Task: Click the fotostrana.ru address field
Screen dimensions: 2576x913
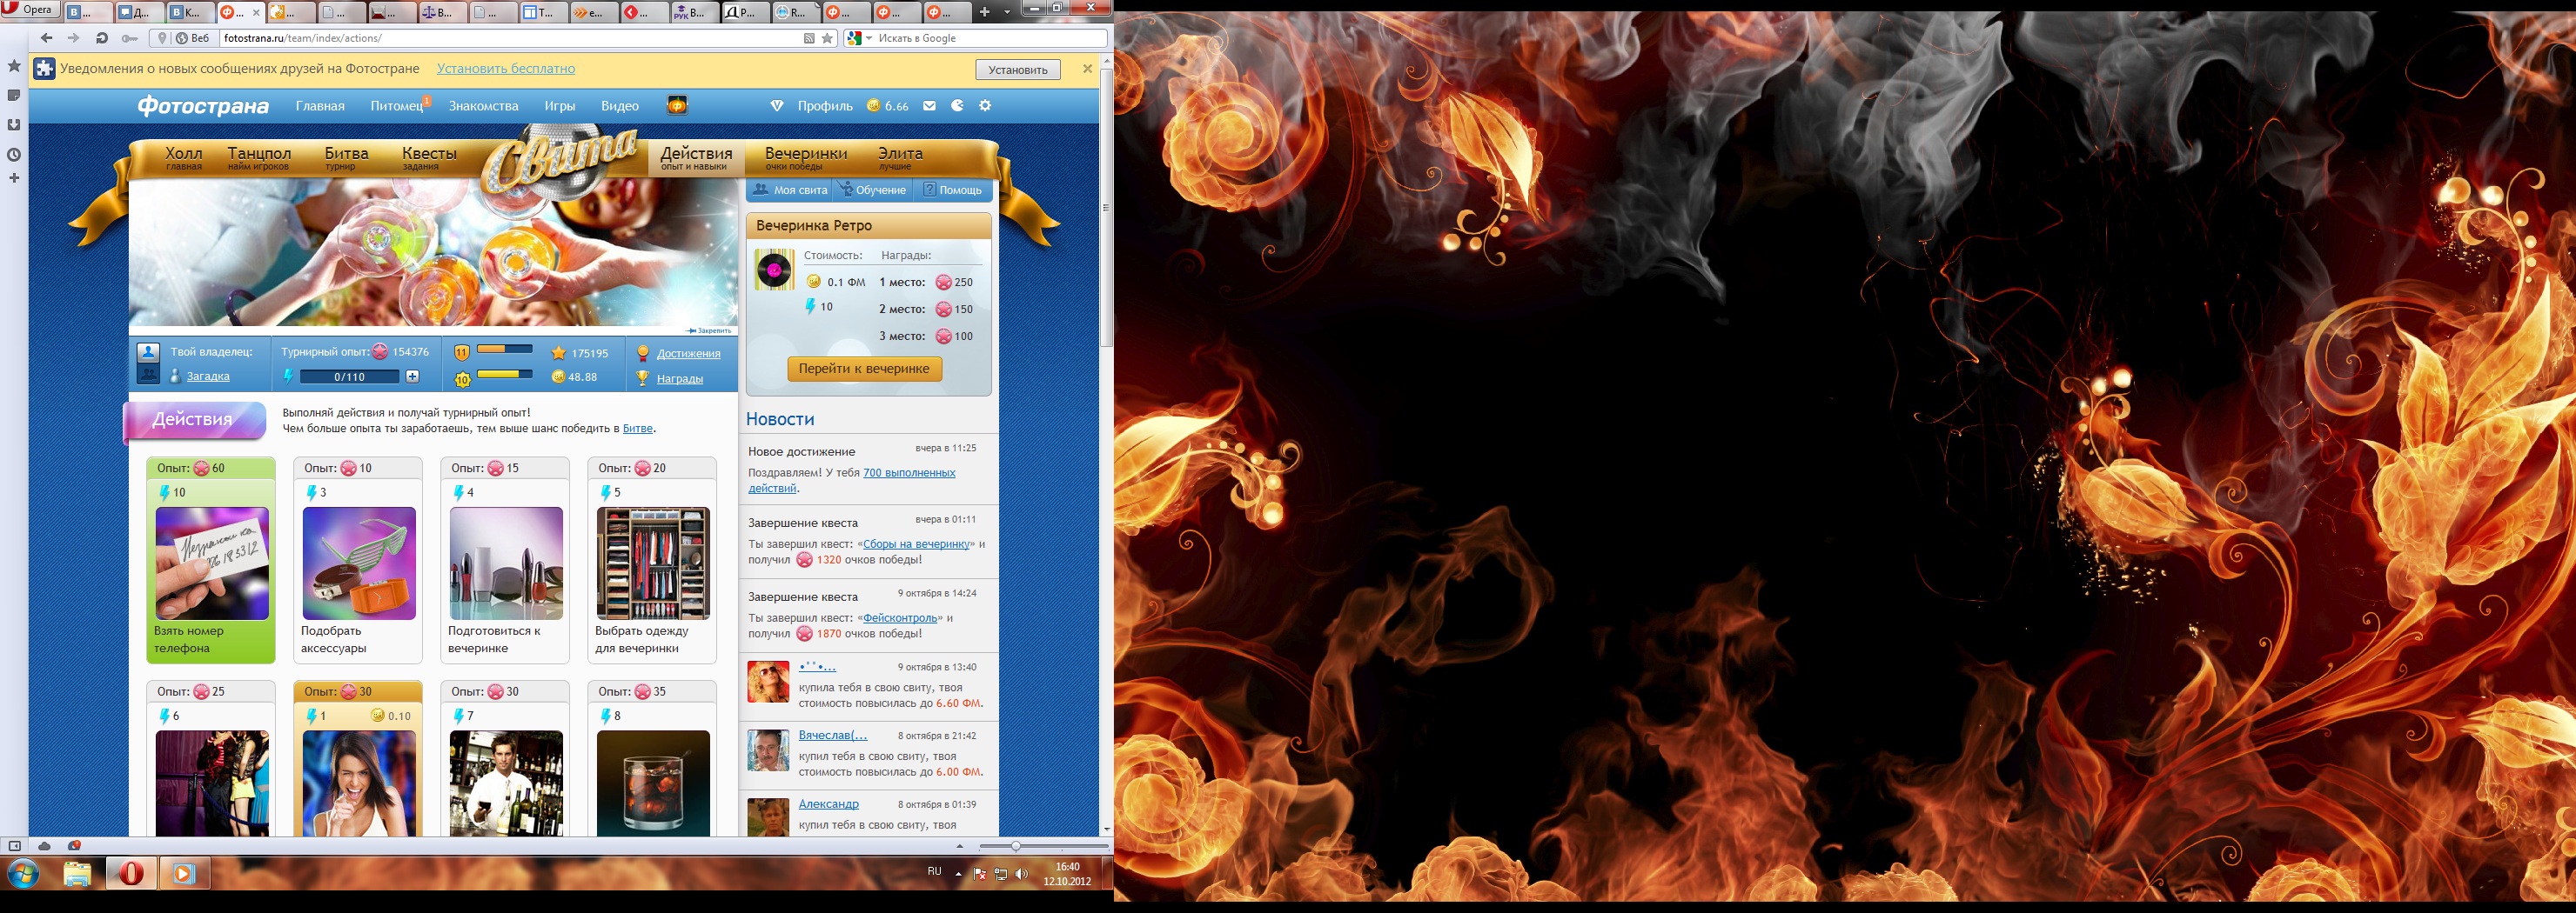Action: click(510, 38)
